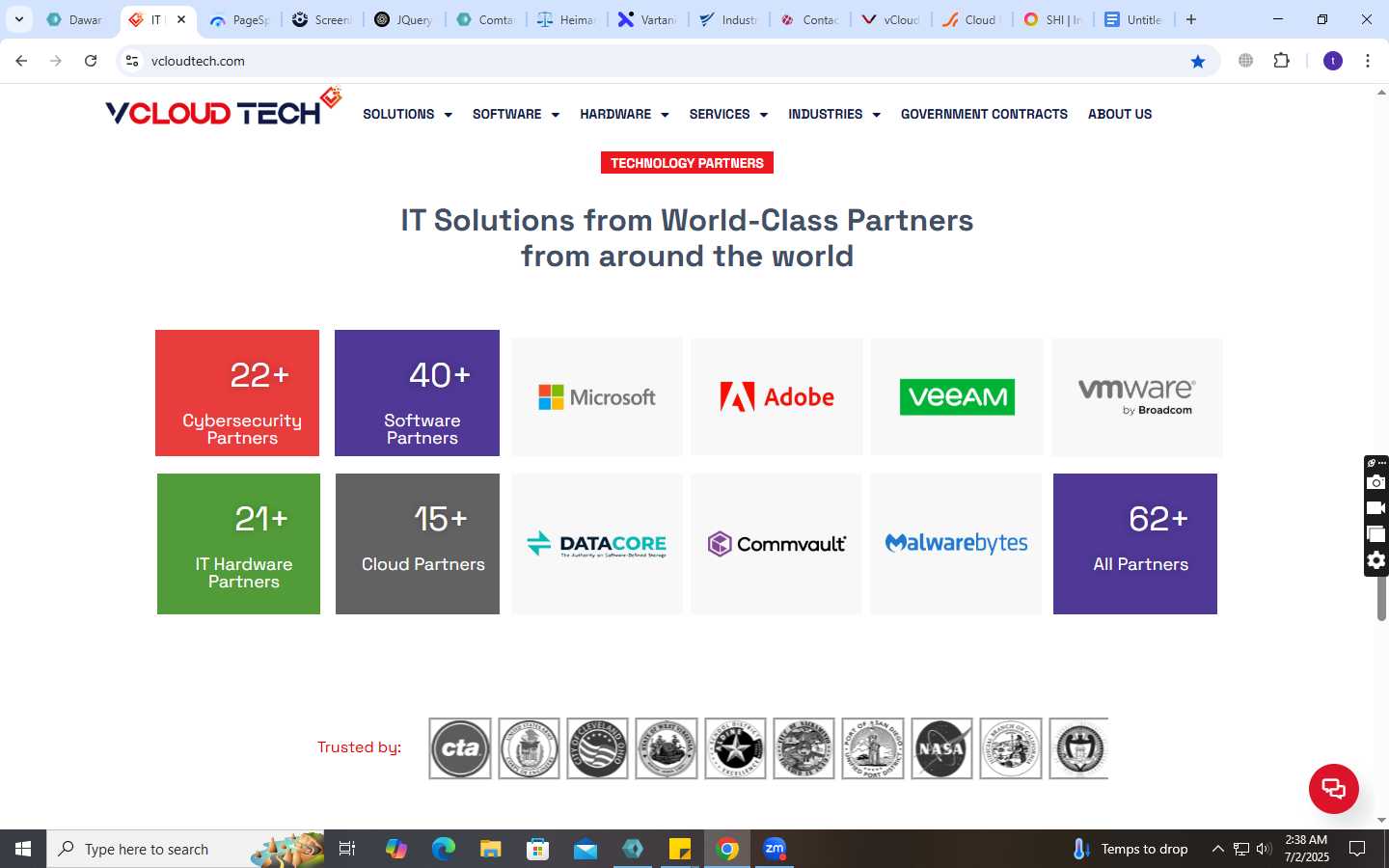Click the Commvault partner logo

point(776,544)
